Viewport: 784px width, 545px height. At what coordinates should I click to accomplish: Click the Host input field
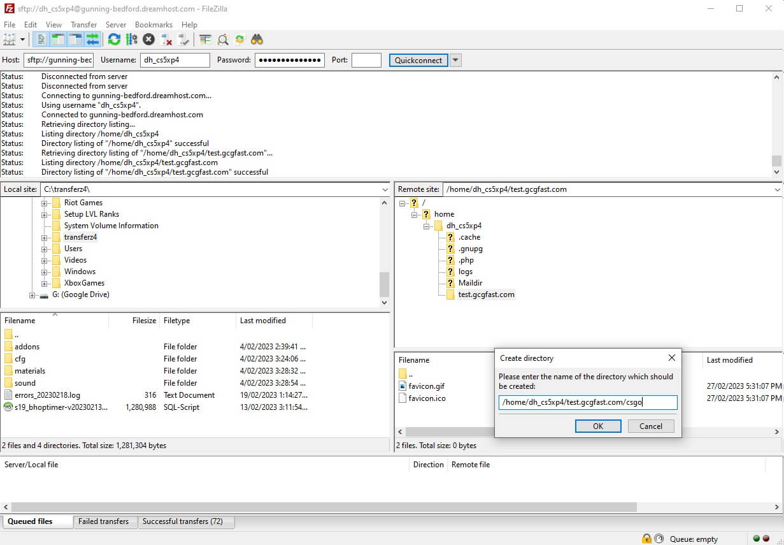tap(59, 60)
